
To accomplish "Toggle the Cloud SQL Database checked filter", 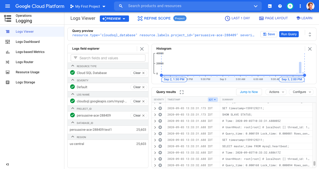I will pyautogui.click(x=72, y=73).
